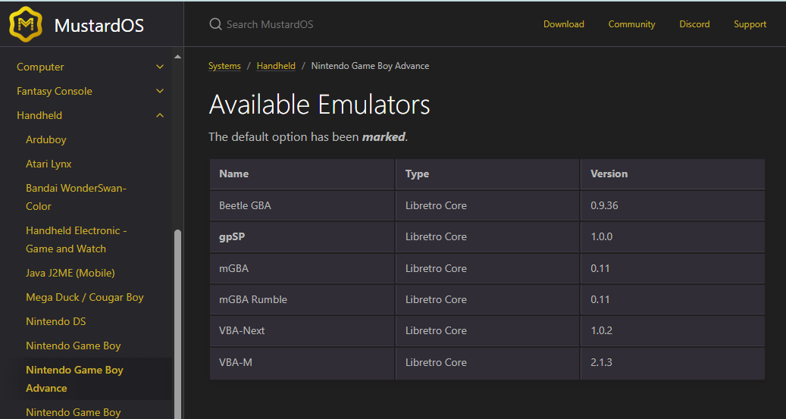786x419 pixels.
Task: Click the search magnifier icon
Action: tap(215, 24)
